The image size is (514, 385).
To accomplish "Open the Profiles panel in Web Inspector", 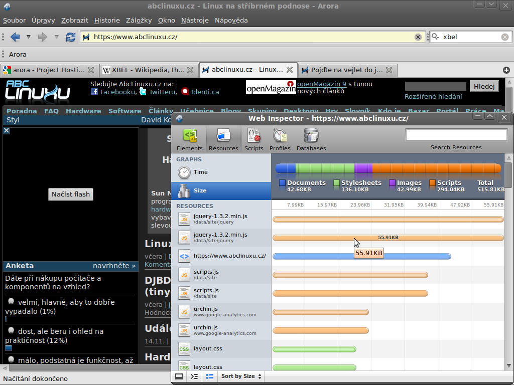I will click(280, 140).
